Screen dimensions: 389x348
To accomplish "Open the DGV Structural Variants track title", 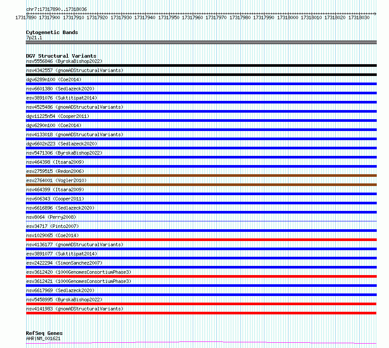I will tap(61, 56).
